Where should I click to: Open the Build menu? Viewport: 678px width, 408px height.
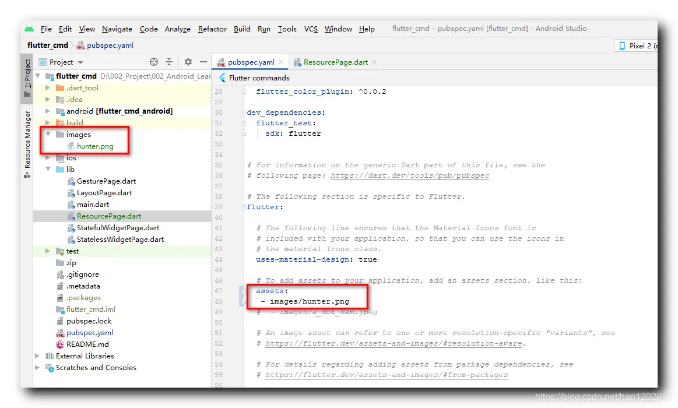pos(242,29)
